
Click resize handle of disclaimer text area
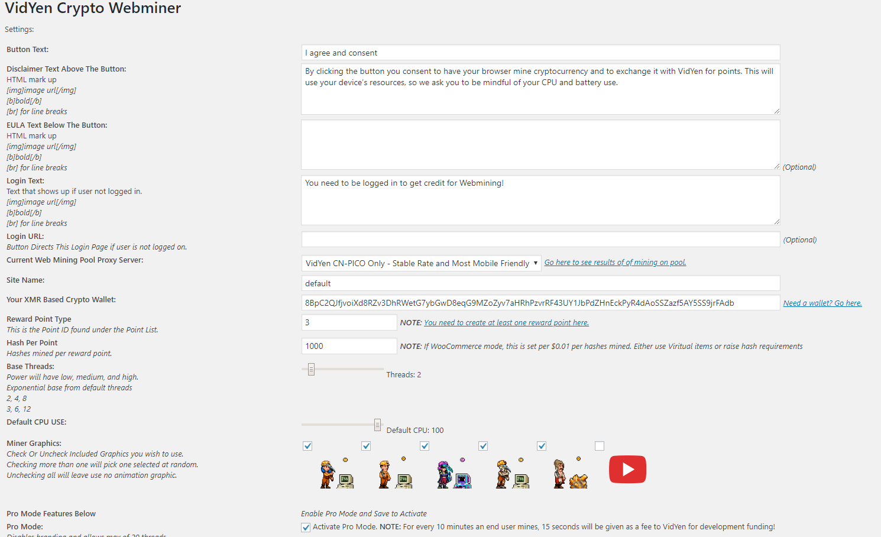click(x=776, y=111)
